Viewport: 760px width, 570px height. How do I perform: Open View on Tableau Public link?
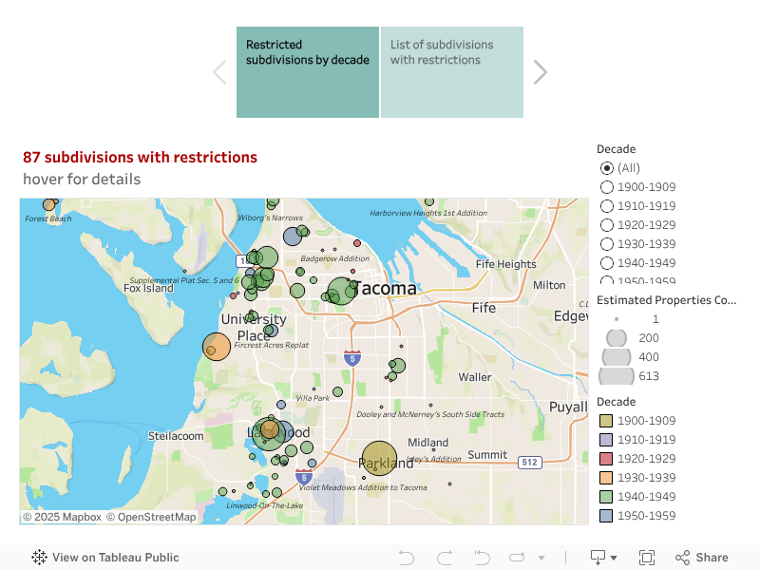[105, 558]
